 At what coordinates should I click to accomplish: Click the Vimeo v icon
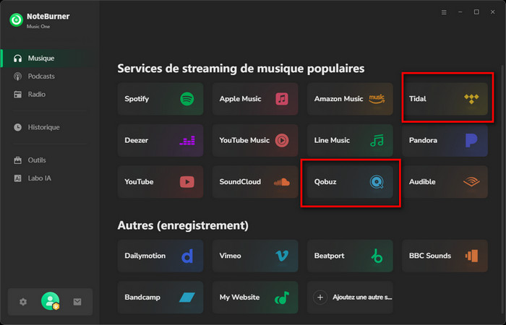click(x=282, y=256)
